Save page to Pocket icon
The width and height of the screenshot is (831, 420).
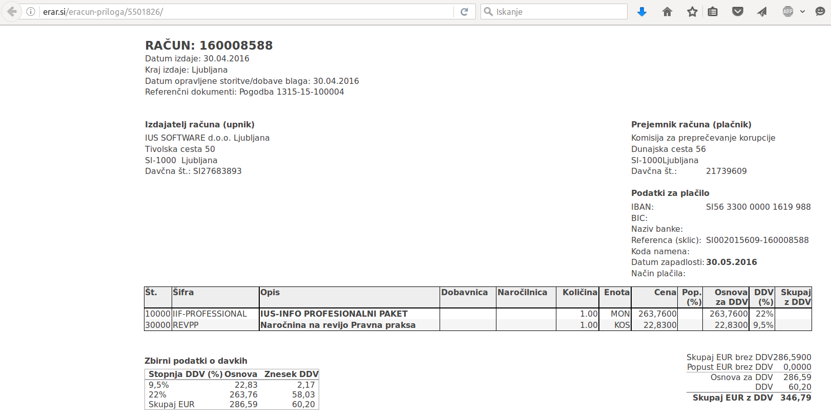click(x=738, y=12)
